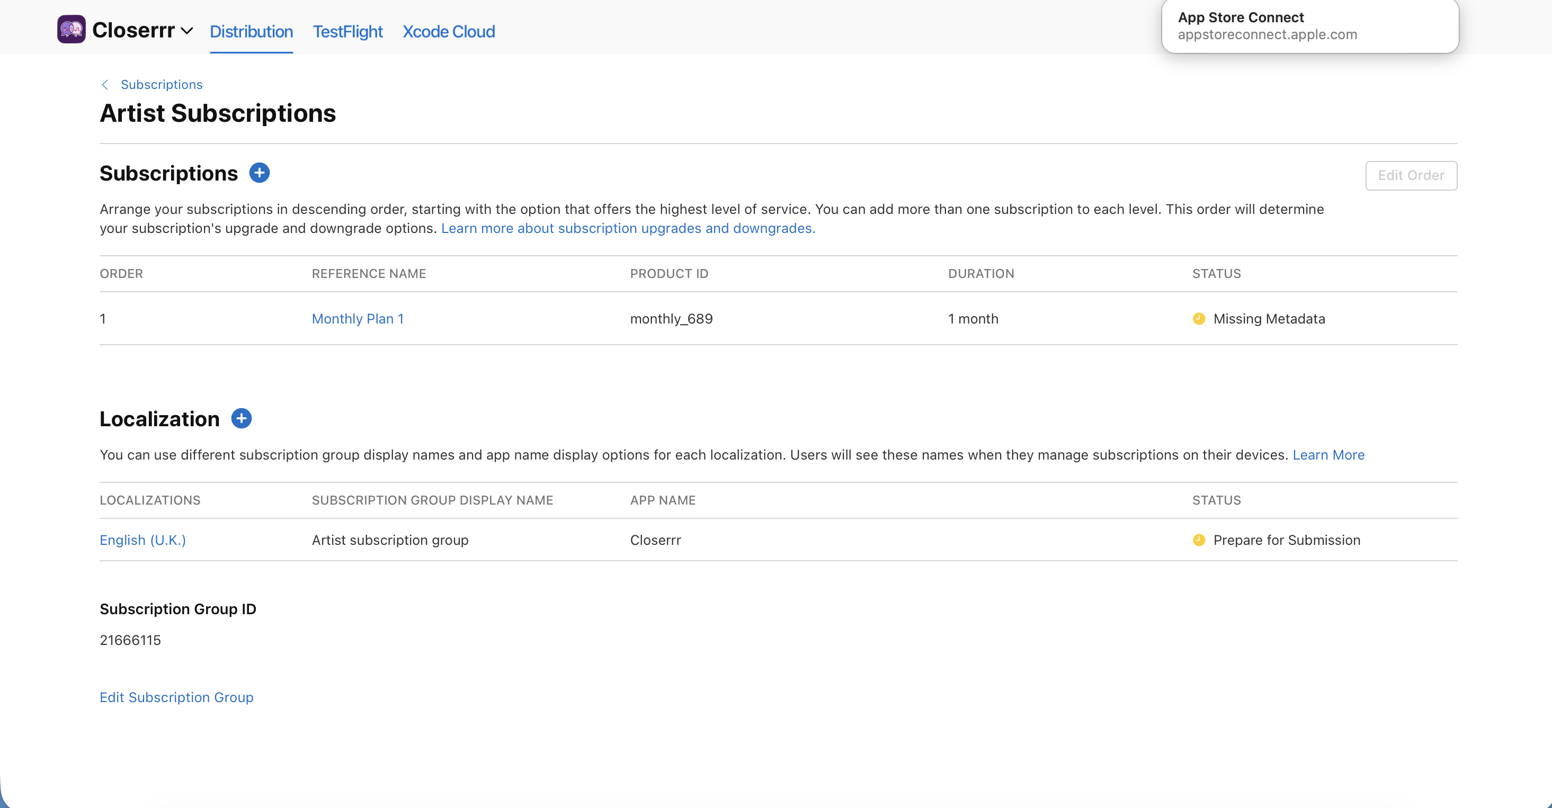Click the Edit Subscription Group link

pyautogui.click(x=176, y=697)
